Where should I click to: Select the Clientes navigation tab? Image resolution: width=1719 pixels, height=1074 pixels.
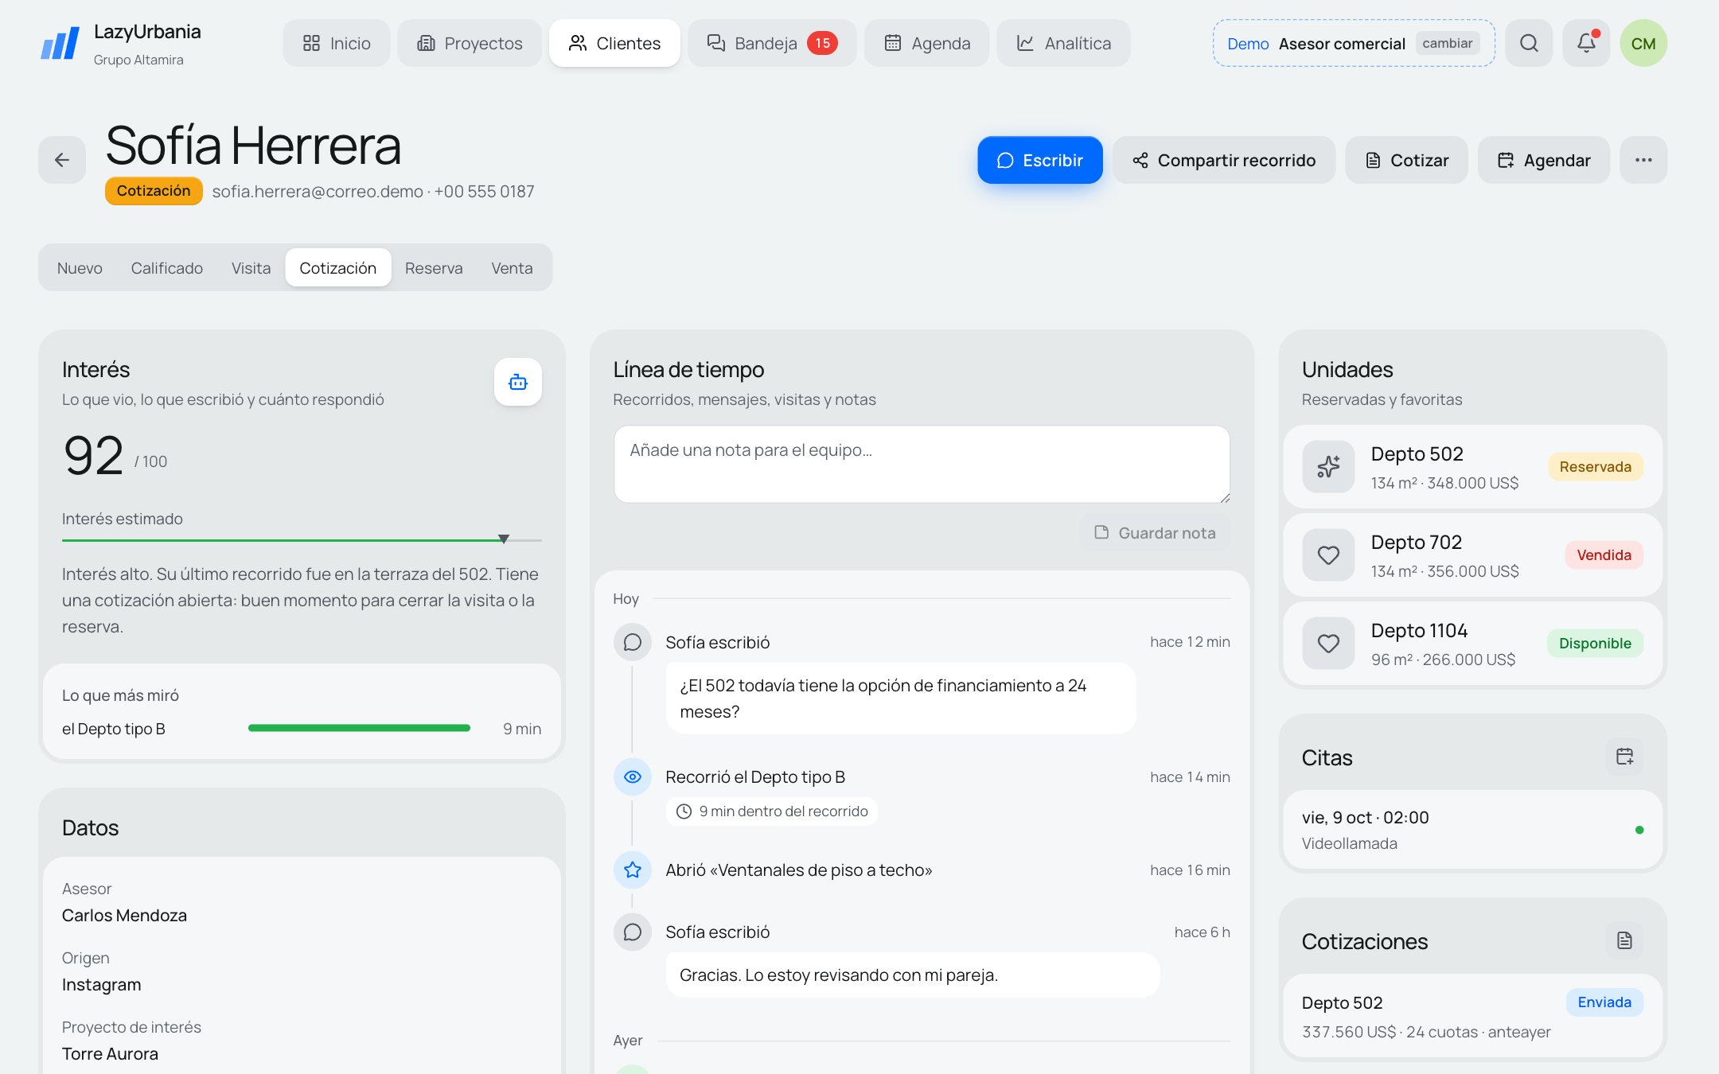pyautogui.click(x=614, y=43)
